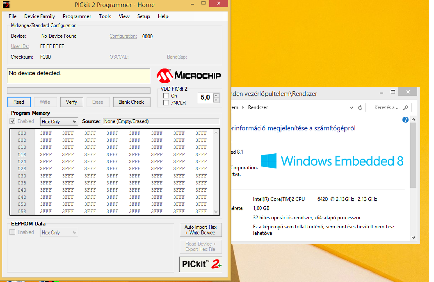434x282 pixels.
Task: Click the memory address label '000'
Action: coord(22,133)
